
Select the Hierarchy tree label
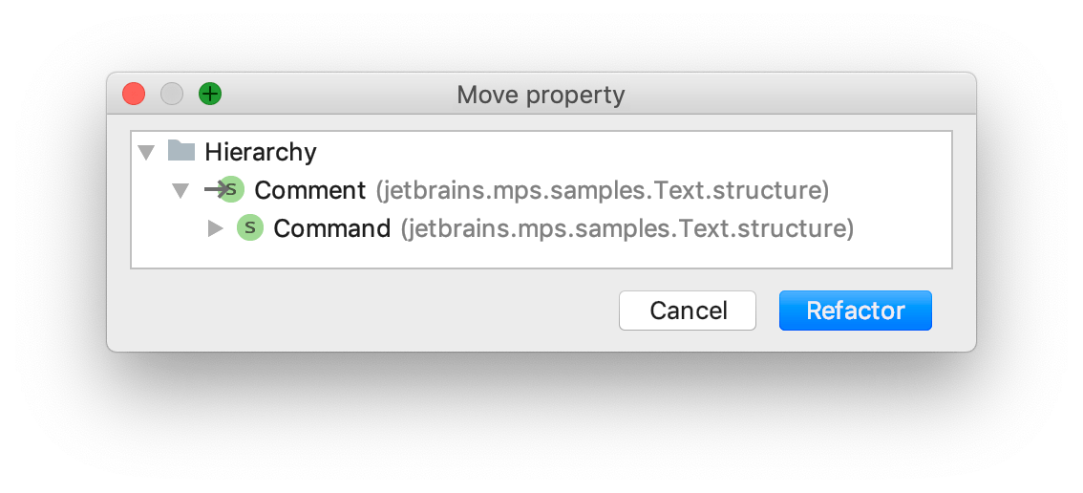tap(260, 152)
